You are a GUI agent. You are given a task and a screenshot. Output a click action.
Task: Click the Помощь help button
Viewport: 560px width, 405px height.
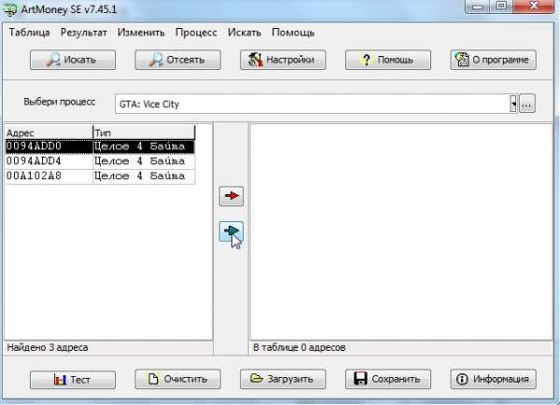click(x=388, y=60)
